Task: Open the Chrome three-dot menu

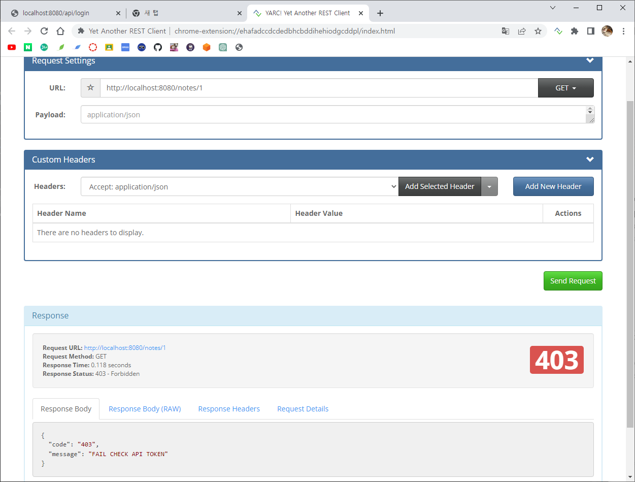Action: click(623, 31)
